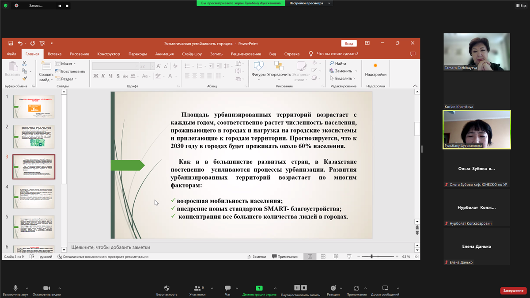The image size is (530, 298).
Task: Open the File (Файл) tab
Action: point(11,54)
